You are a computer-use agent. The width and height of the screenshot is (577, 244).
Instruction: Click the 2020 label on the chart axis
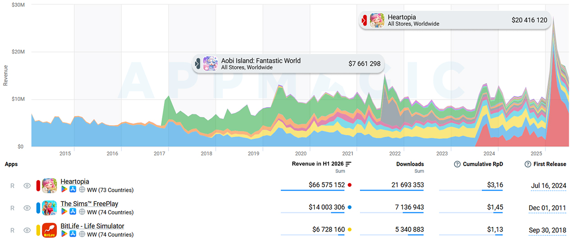(300, 154)
